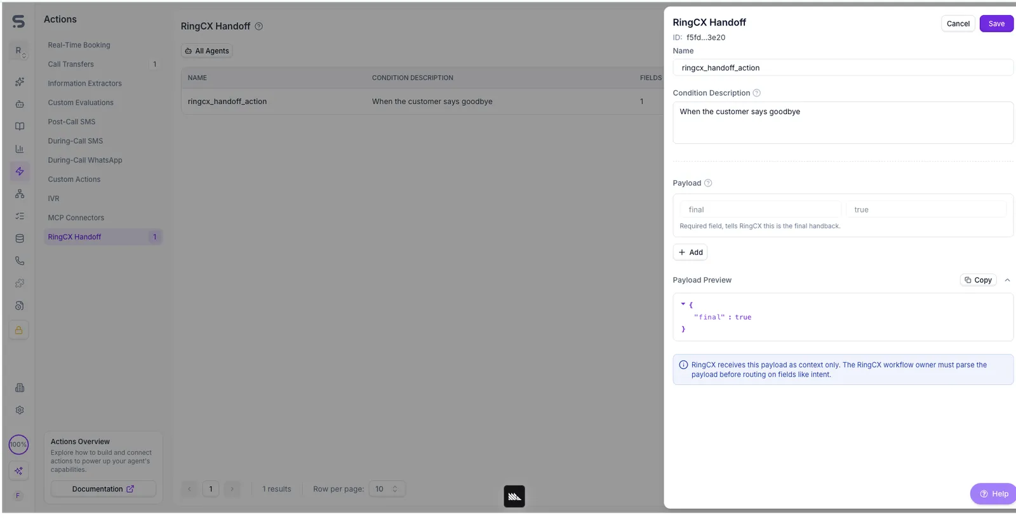Open the book knowledge base icon
1016x529 pixels.
pos(20,126)
